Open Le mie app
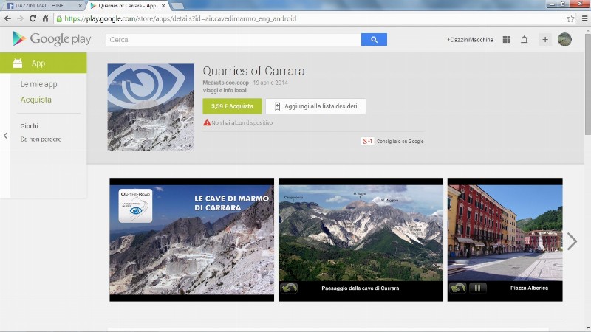The height and width of the screenshot is (332, 591). tap(39, 84)
